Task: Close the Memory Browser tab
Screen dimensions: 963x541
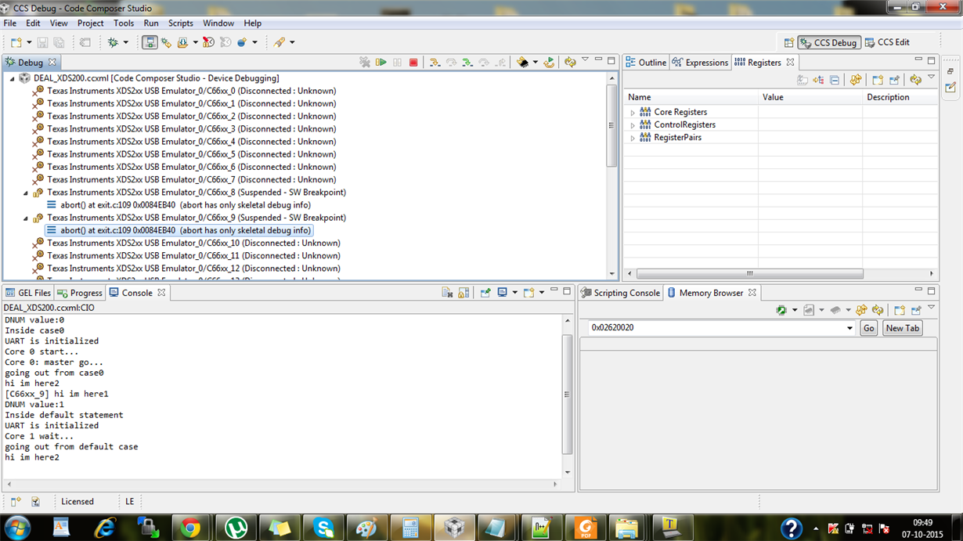Action: (x=752, y=293)
